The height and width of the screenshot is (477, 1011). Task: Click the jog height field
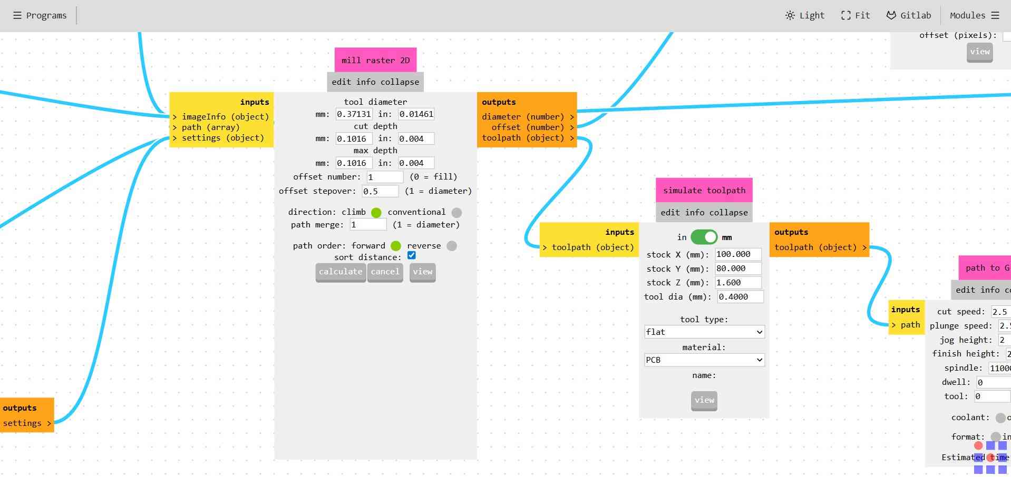pyautogui.click(x=1004, y=340)
